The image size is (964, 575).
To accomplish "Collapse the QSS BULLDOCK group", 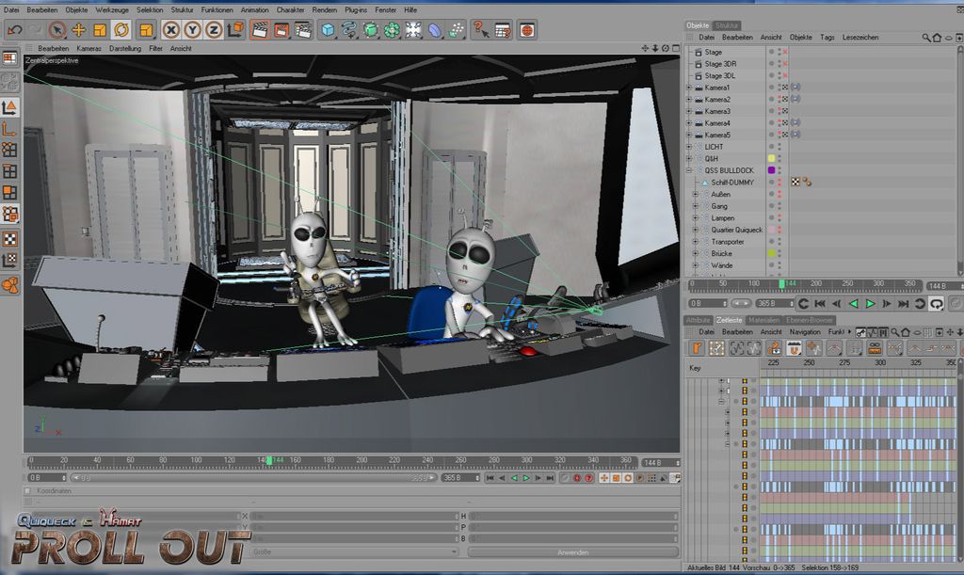I will point(689,170).
